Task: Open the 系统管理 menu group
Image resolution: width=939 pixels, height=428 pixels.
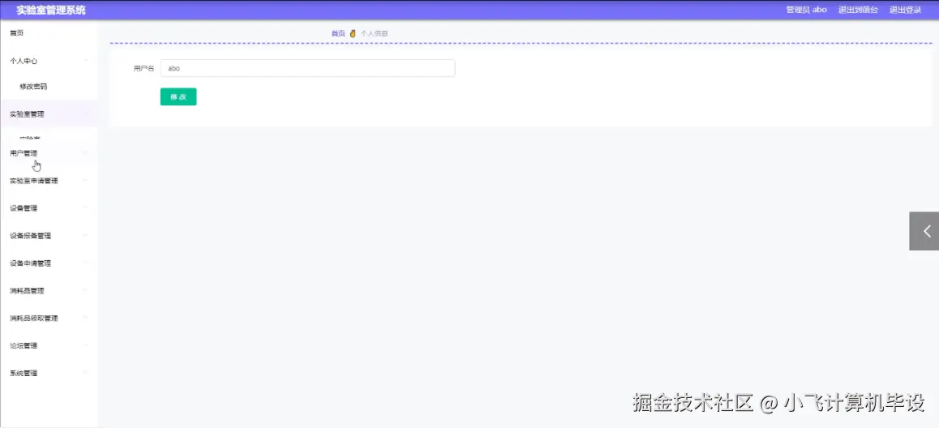Action: click(x=49, y=374)
